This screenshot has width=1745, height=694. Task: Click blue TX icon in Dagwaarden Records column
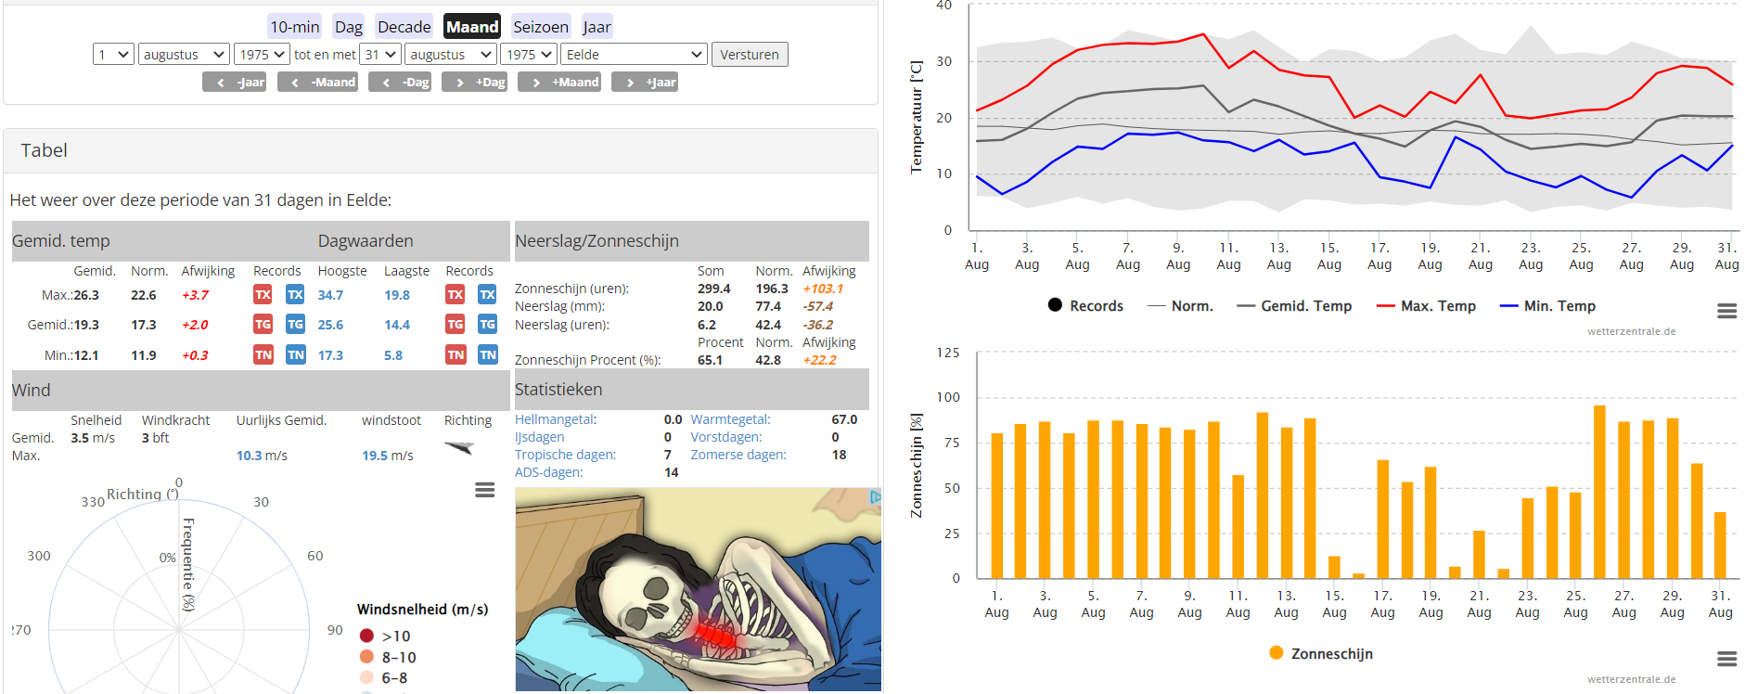(x=487, y=295)
